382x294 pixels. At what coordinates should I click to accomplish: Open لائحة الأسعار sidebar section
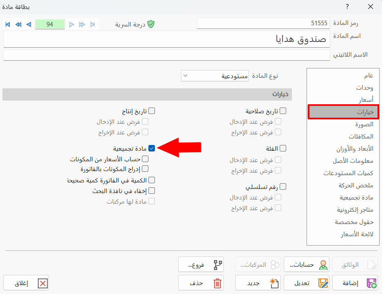pyautogui.click(x=343, y=234)
